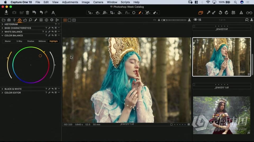
Task: Select the Pan hand tool
Action: (x=98, y=13)
